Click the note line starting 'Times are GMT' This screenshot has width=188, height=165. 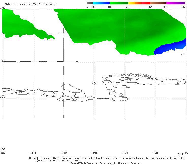point(107,158)
